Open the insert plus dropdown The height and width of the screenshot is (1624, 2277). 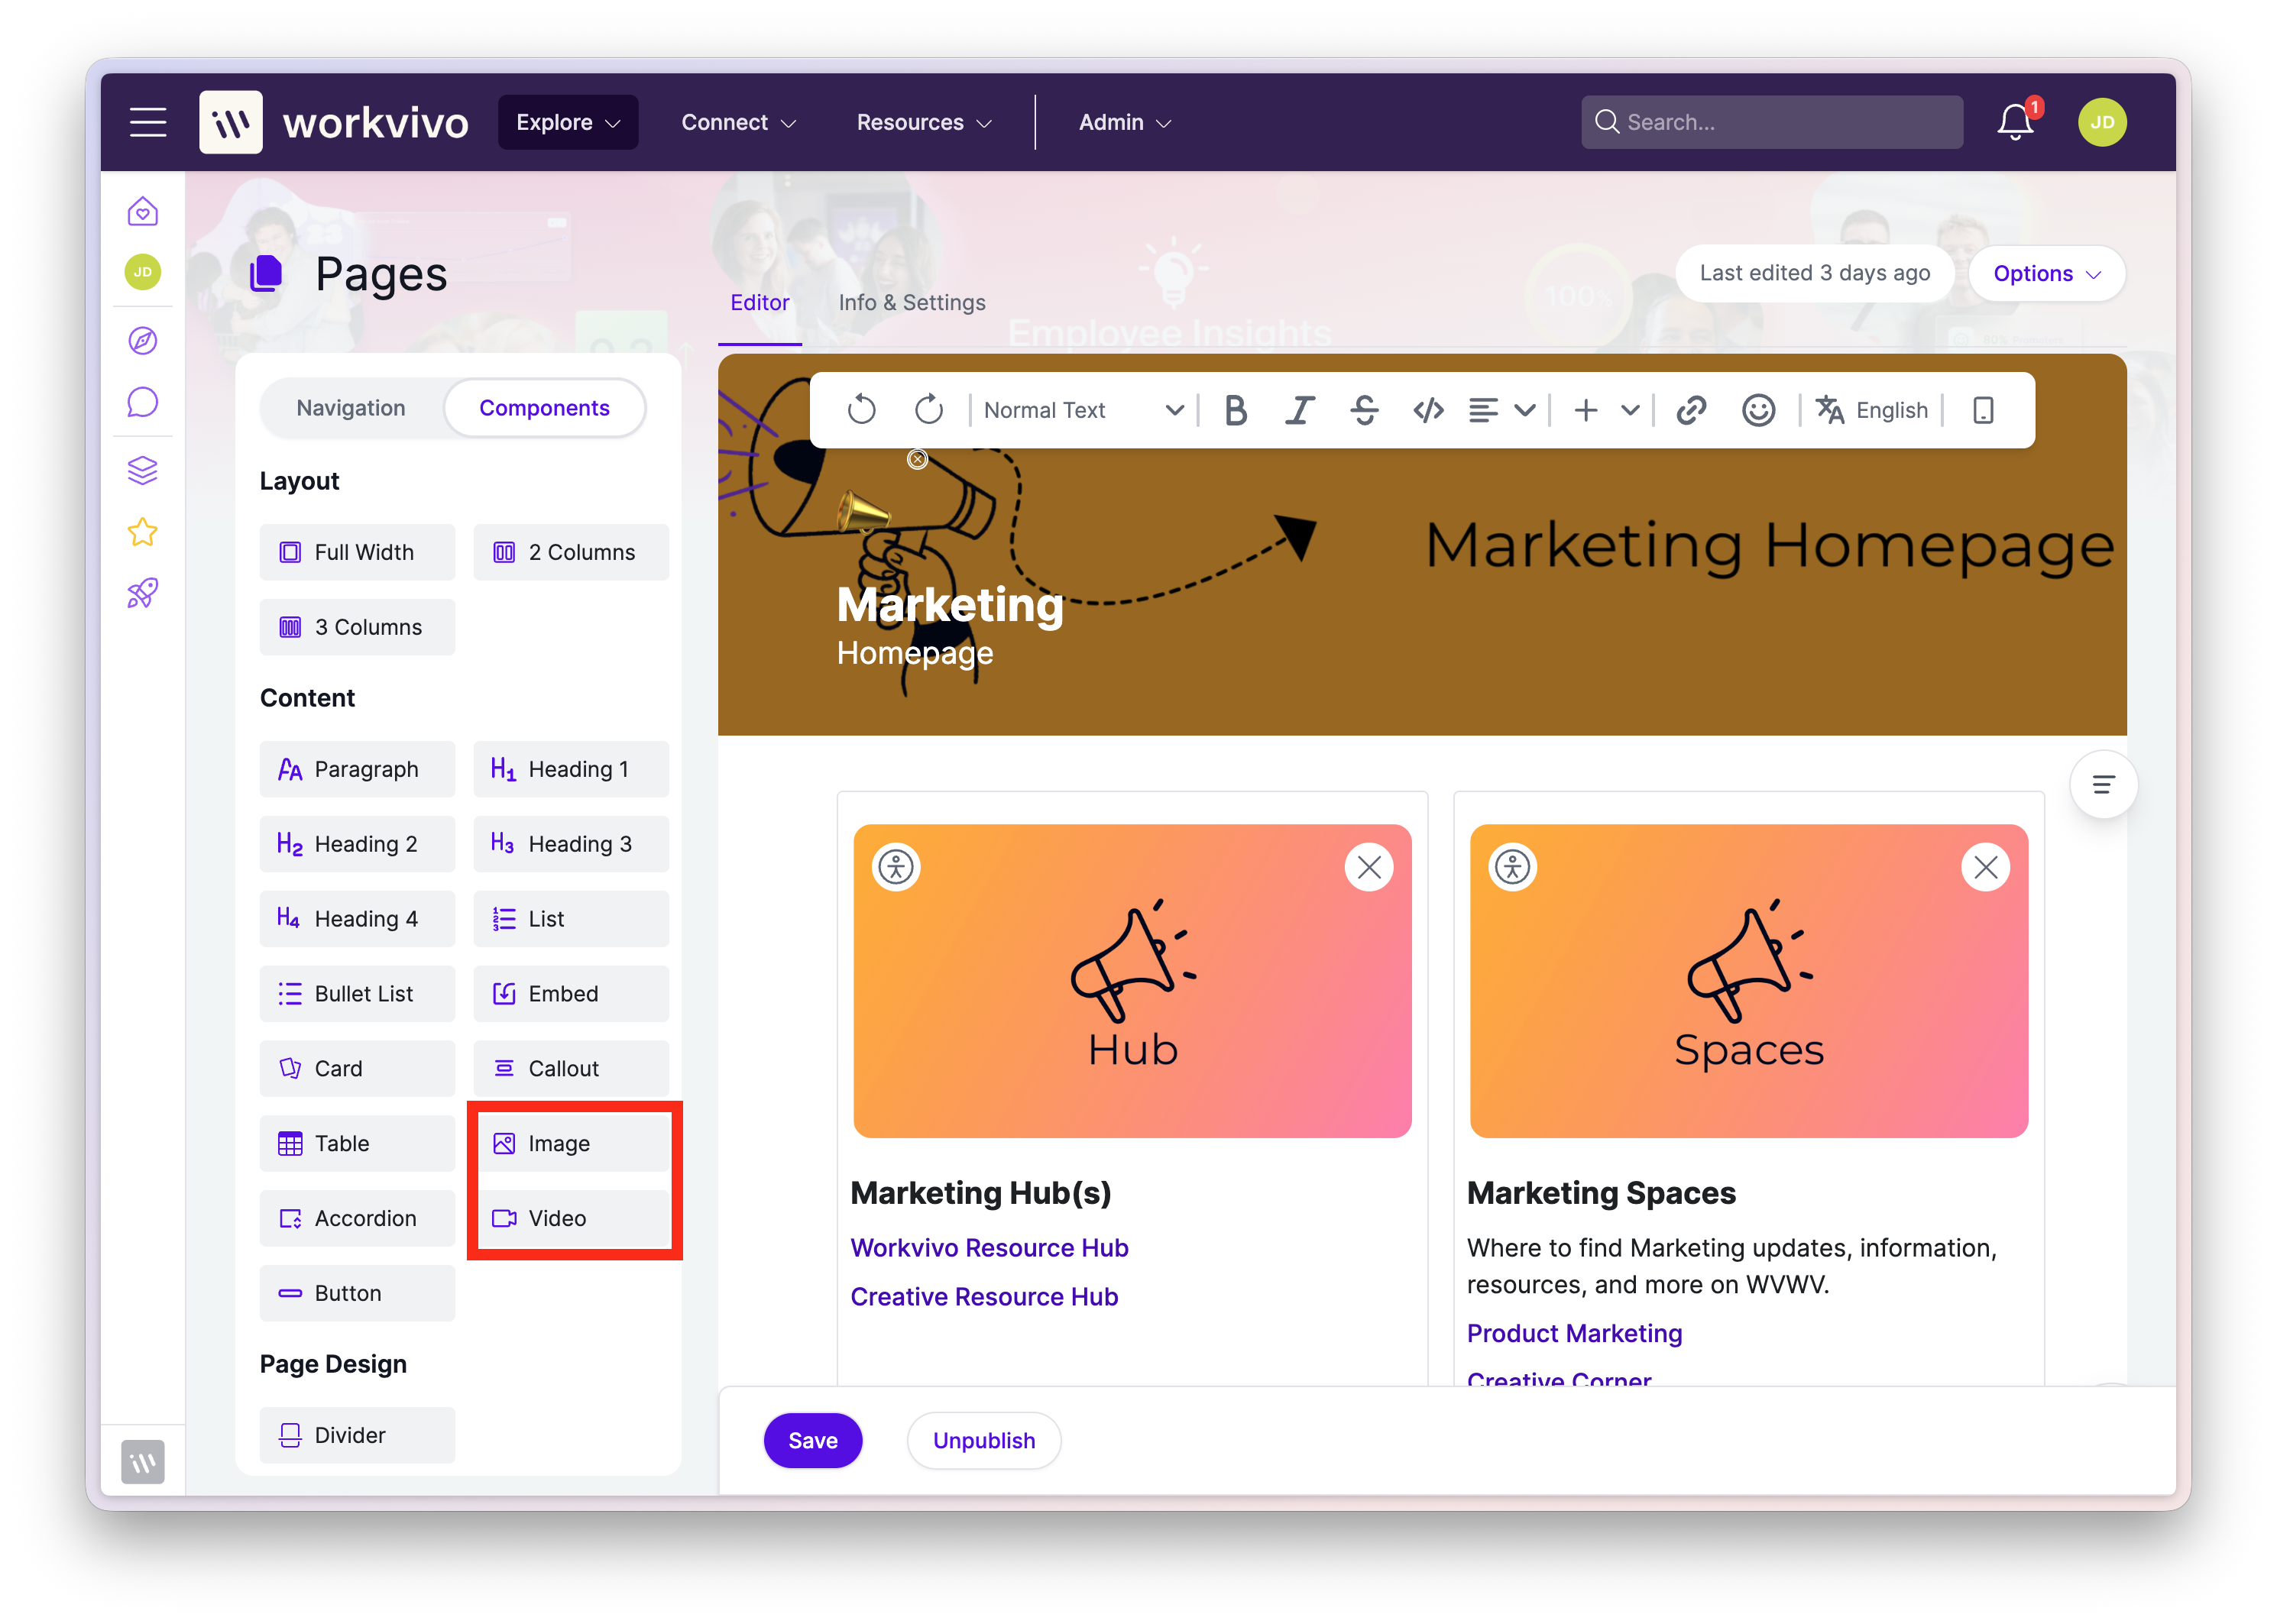point(1606,410)
